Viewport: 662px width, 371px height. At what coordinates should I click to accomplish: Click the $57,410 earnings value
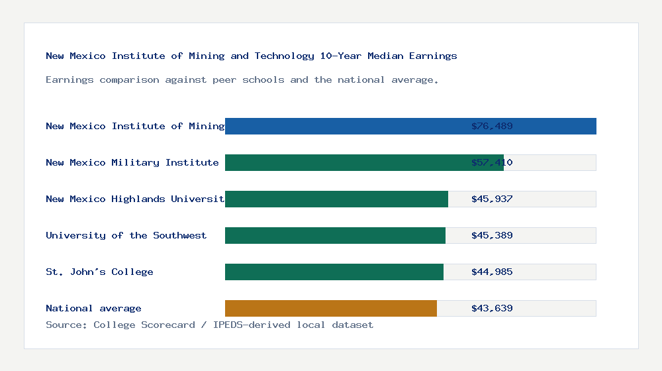[x=492, y=162]
